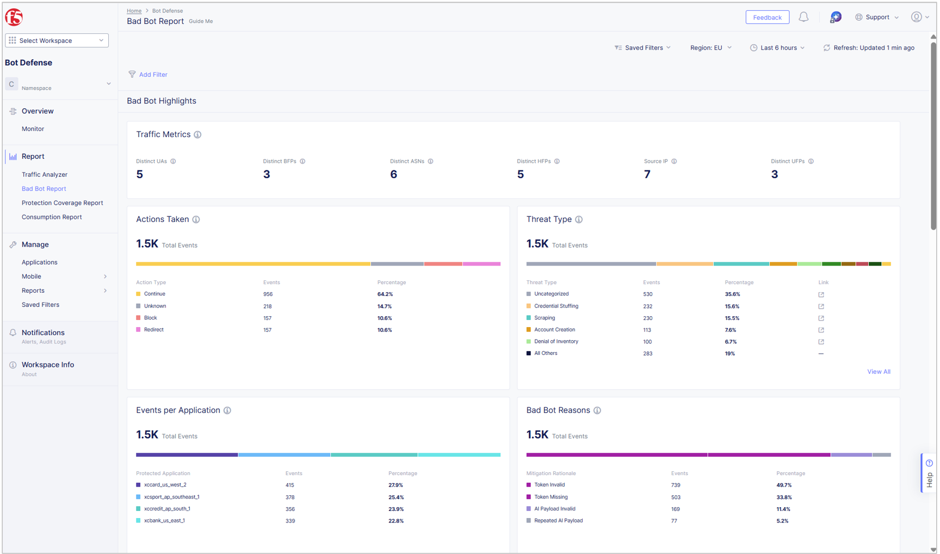Click the Add Filter funnel link
The image size is (940, 554).
tap(148, 75)
